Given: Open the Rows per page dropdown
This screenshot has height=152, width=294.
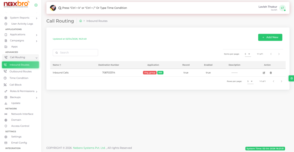Looking at the screenshot, I should (x=250, y=81).
